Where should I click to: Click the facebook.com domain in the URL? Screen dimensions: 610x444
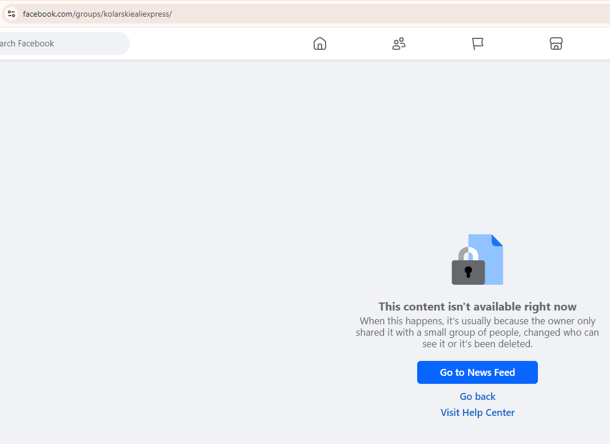[47, 14]
